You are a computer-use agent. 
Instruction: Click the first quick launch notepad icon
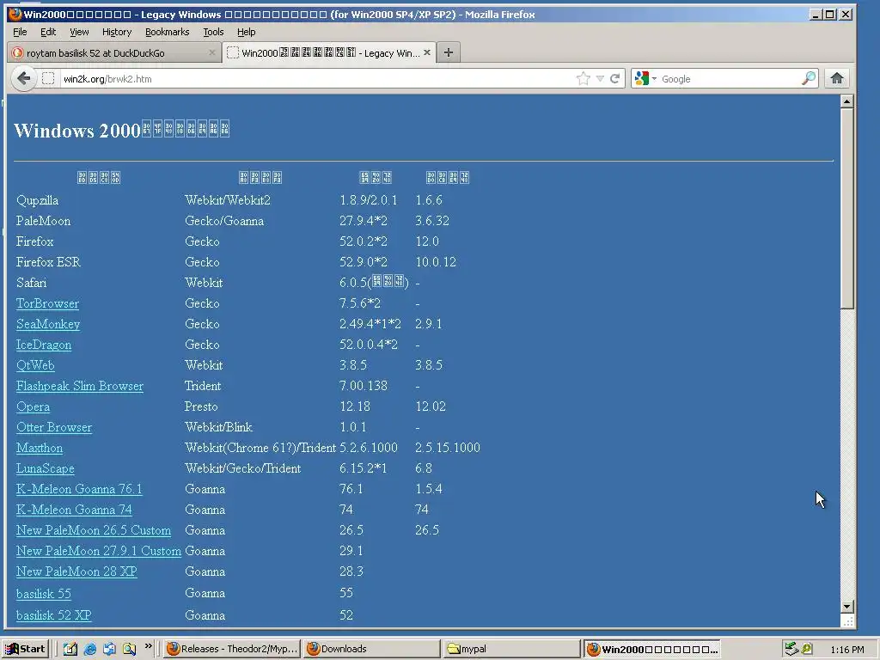70,650
